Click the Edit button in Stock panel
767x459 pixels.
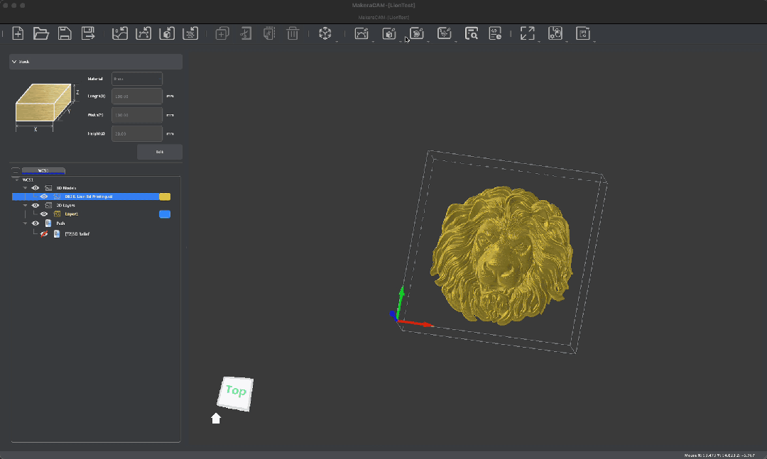pos(159,152)
